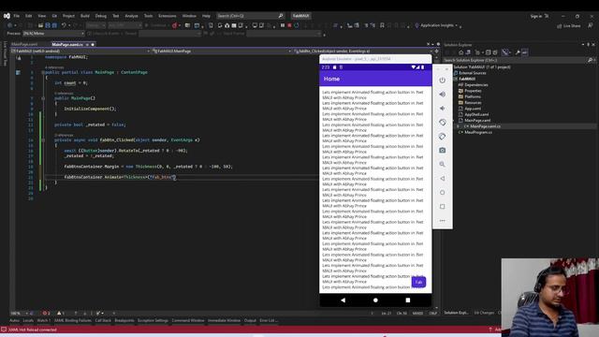Tap emulator side panel Overview square
This screenshot has height=337, width=599.
[x=442, y=207]
